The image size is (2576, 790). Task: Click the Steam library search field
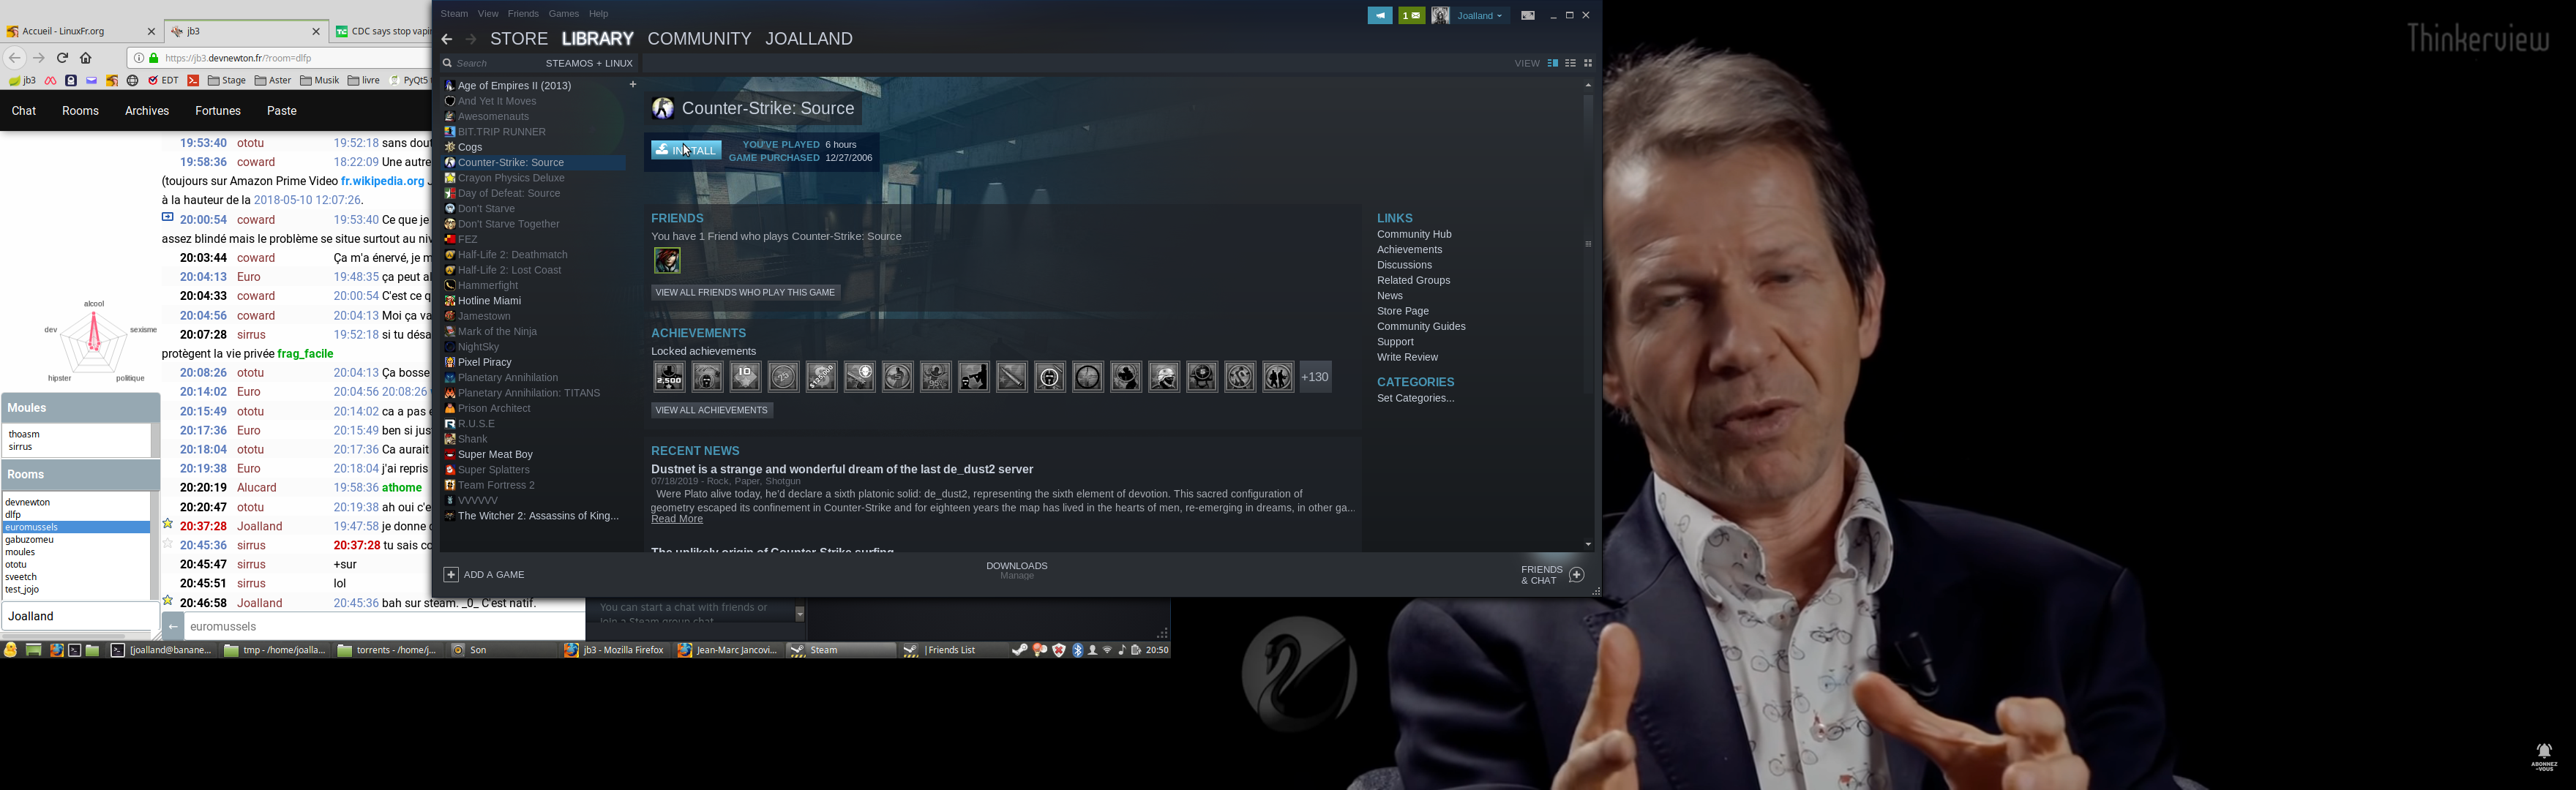point(490,63)
